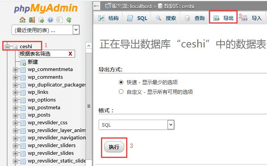Click the 新建 new table link
This screenshot has width=267, height=166.
tap(33, 62)
